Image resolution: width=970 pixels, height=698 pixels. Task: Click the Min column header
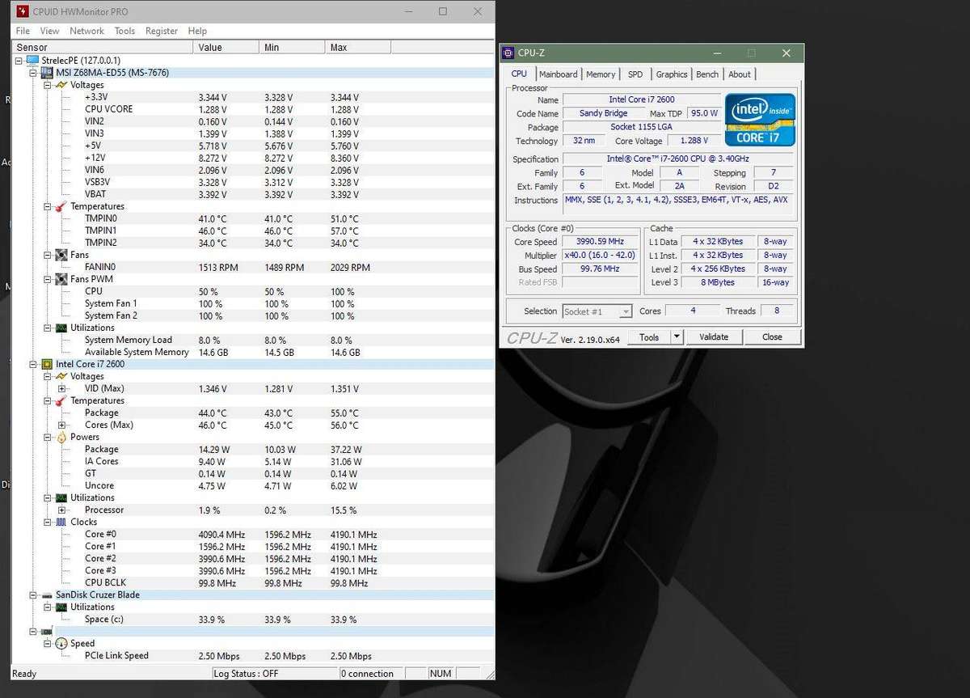coord(293,48)
